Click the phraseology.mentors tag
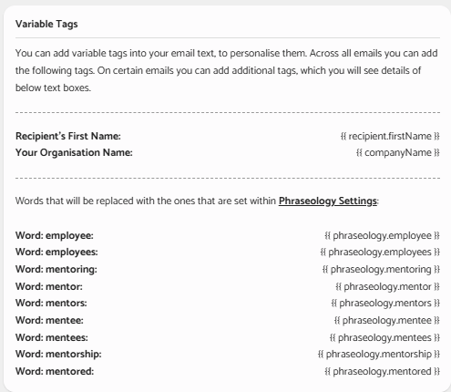 pos(385,303)
